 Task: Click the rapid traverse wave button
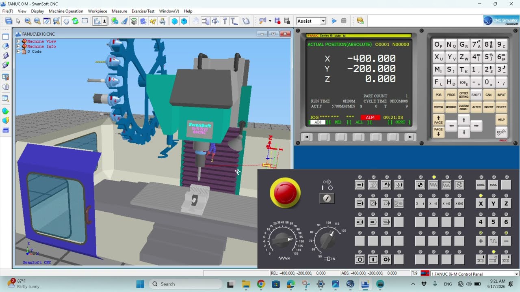tap(493, 241)
